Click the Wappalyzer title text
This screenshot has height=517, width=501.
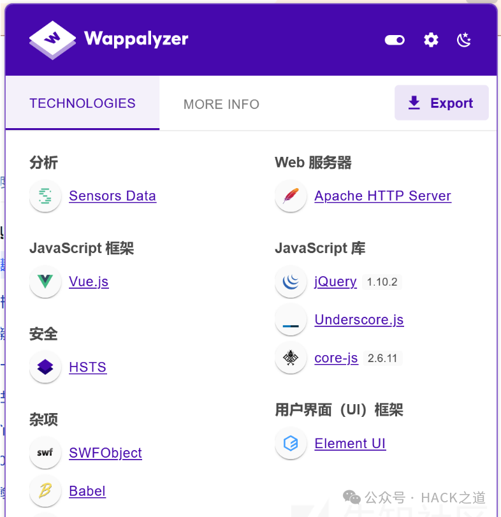tap(136, 40)
